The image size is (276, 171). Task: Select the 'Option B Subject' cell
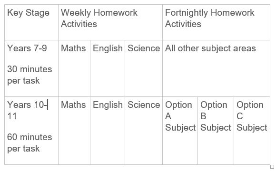click(216, 131)
